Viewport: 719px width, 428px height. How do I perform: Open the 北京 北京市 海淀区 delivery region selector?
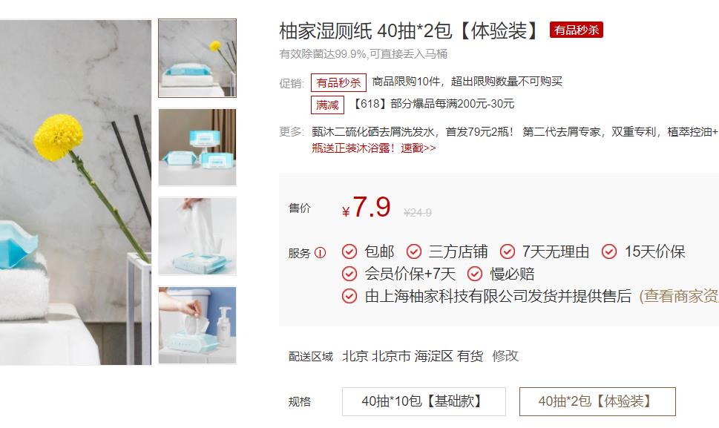(x=398, y=356)
